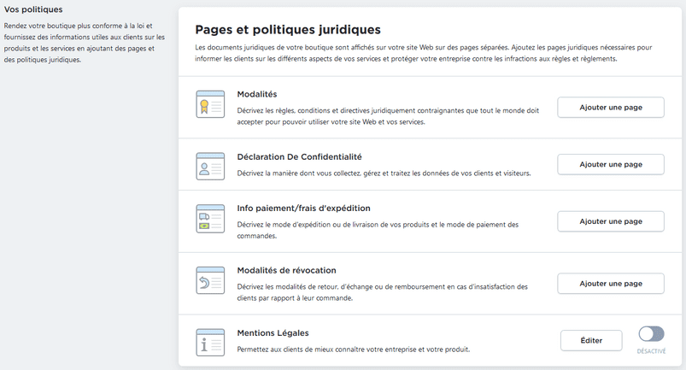Click the description starting "Décrivez la manière dont"
This screenshot has width=686, height=370.
pos(384,173)
